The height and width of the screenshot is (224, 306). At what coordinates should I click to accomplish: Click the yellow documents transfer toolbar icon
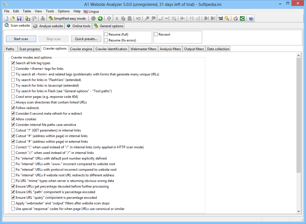(28, 19)
